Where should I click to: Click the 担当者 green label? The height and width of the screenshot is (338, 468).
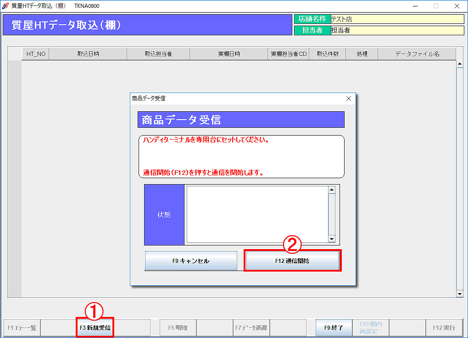[x=312, y=30]
